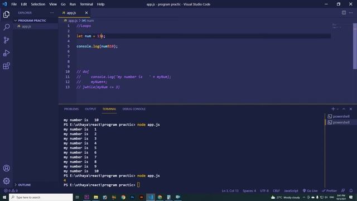Open the Edit menu
357x201 pixels.
[23, 4]
